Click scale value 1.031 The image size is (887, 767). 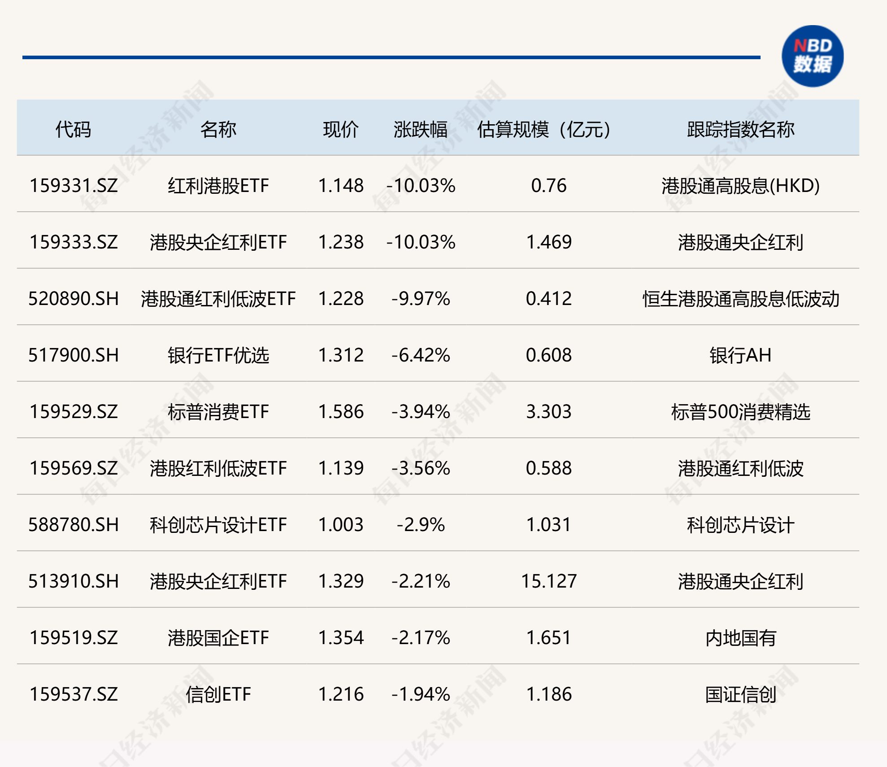549,525
